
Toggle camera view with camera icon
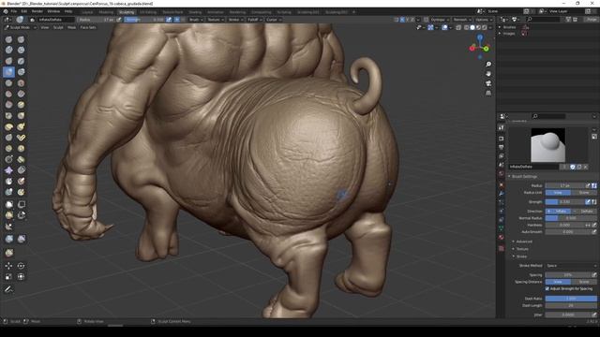(488, 83)
